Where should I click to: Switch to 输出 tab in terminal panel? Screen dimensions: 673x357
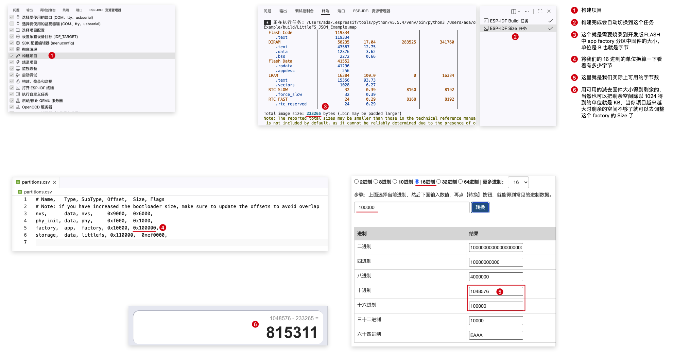pos(283,11)
